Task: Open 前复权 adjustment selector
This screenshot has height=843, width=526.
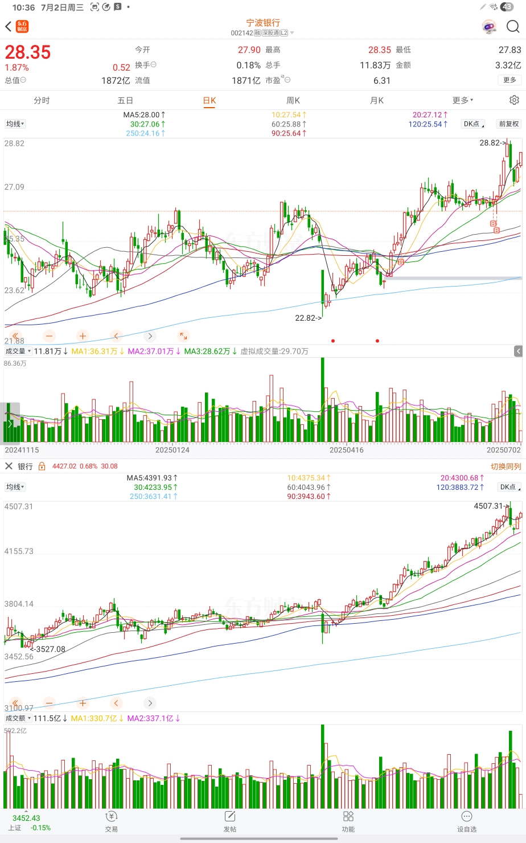Action: click(x=509, y=124)
